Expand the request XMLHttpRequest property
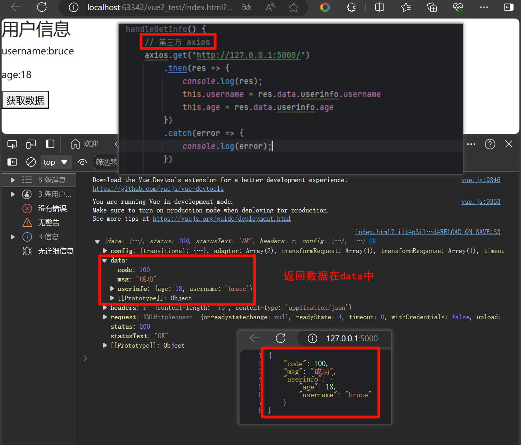521x445 pixels. 105,317
